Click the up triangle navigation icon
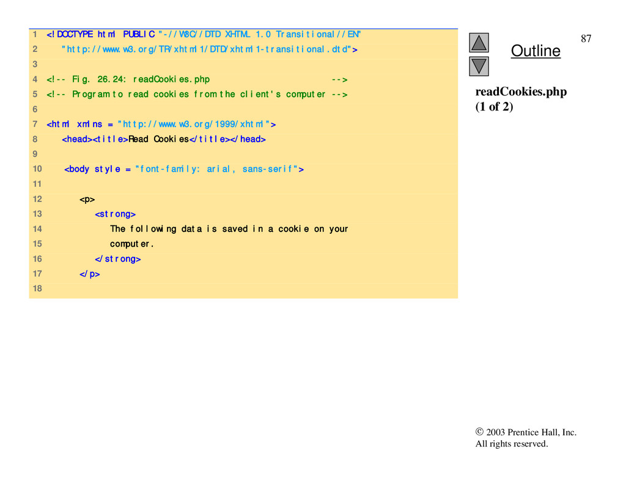 point(479,43)
